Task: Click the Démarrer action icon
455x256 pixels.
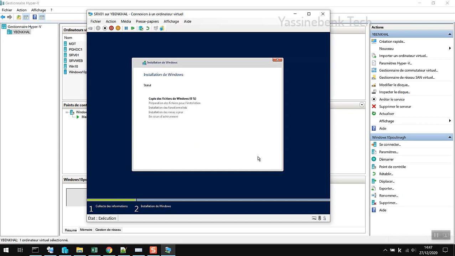Action: [x=374, y=159]
